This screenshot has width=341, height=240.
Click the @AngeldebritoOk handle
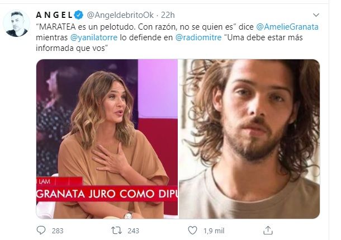(120, 15)
